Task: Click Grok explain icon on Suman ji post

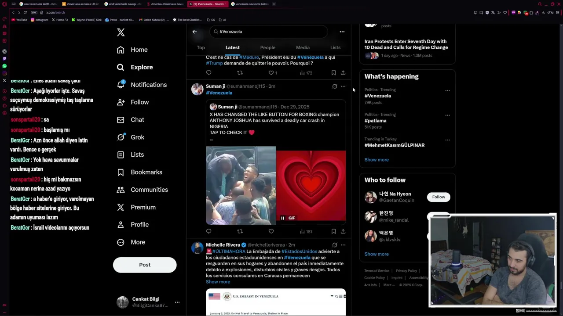Action: coord(335,86)
